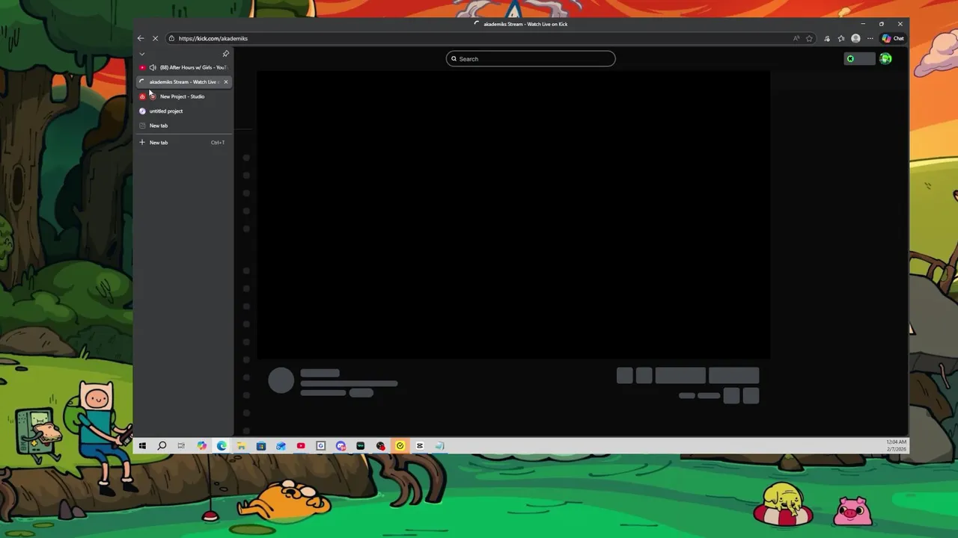This screenshot has width=958, height=538.
Task: Click recording indicator on New Project - Studio tab
Action: [153, 96]
